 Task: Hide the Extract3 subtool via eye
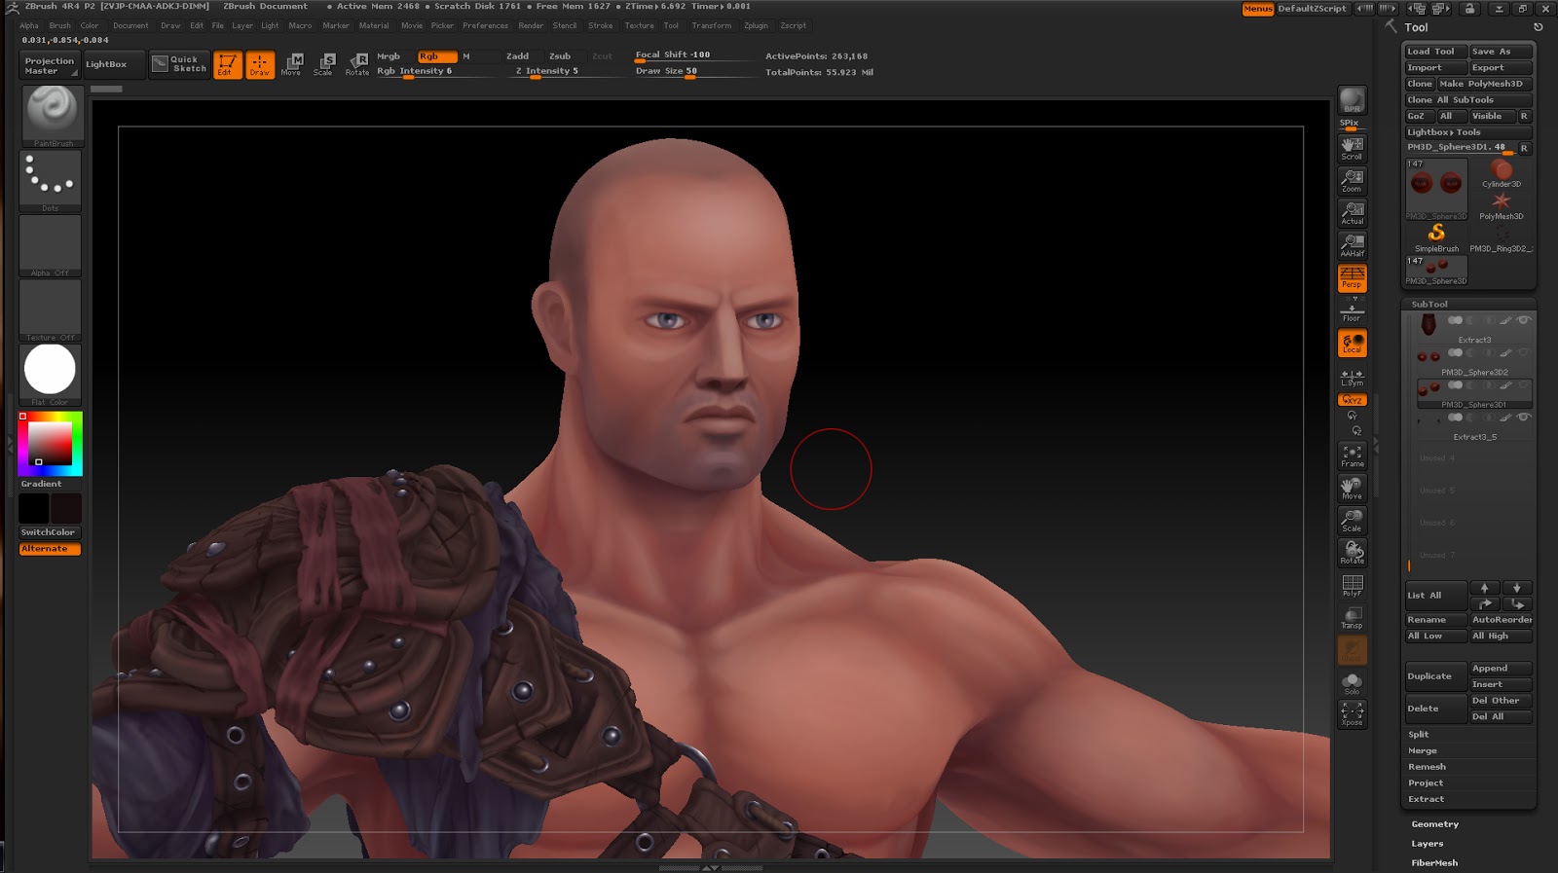[x=1524, y=320]
